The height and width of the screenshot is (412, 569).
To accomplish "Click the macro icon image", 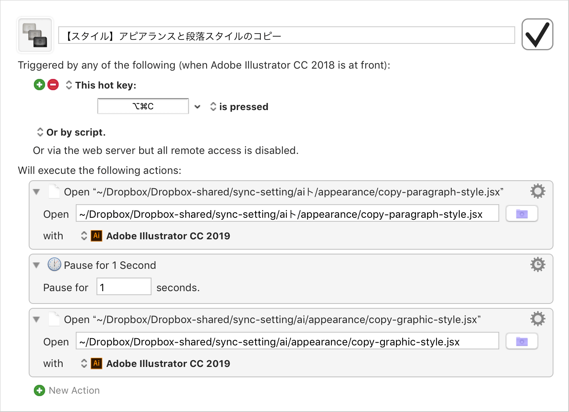I will [35, 35].
